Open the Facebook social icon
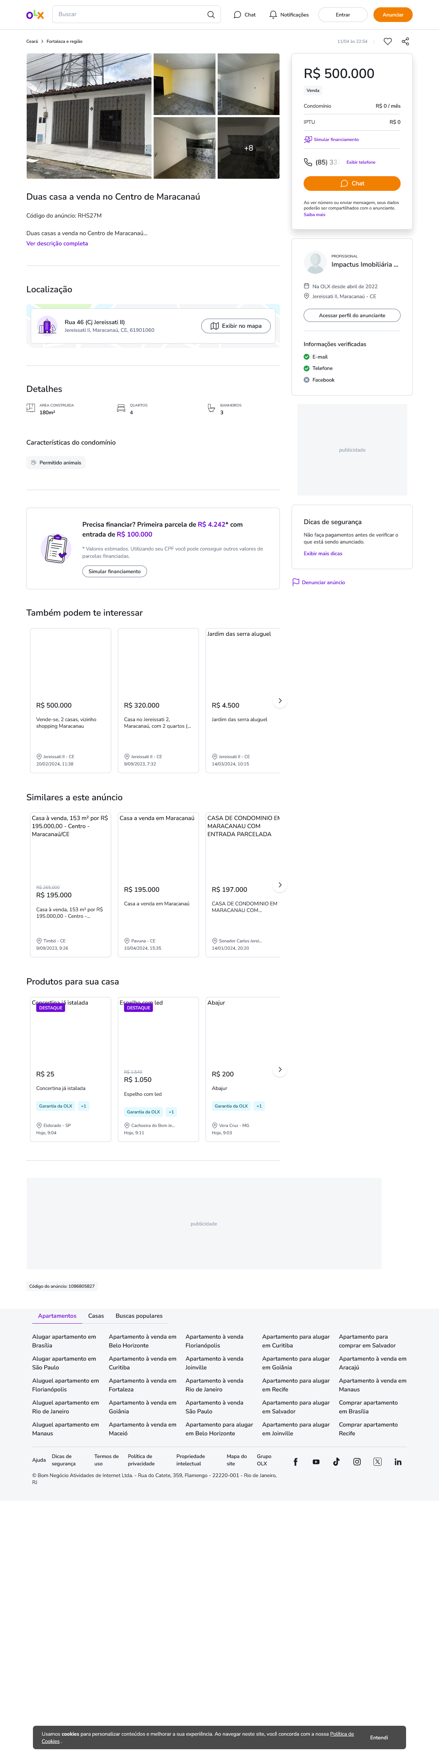Image resolution: width=439 pixels, height=1758 pixels. click(x=295, y=1462)
